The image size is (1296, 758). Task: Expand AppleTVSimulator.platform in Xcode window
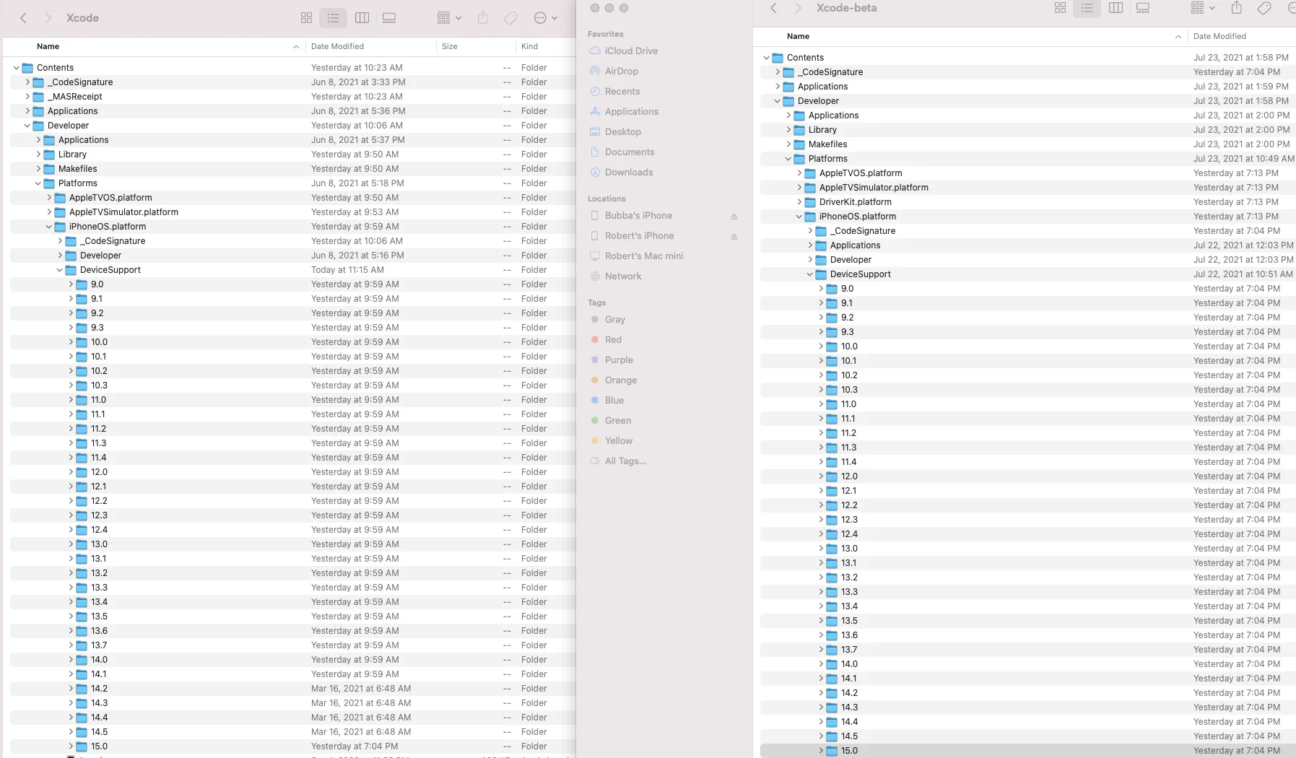pyautogui.click(x=49, y=212)
